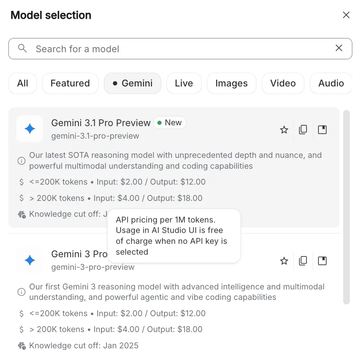Deselect the Gemini filter chip

click(x=132, y=83)
